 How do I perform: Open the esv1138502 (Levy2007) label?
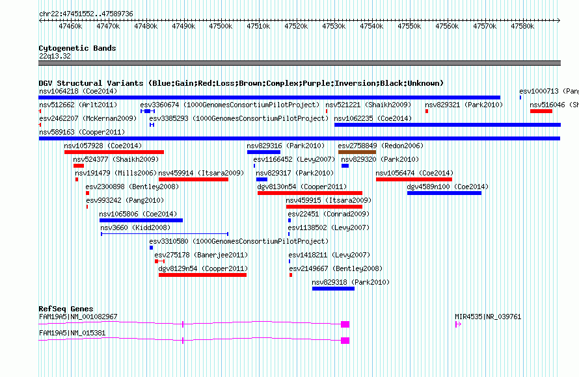click(x=329, y=227)
